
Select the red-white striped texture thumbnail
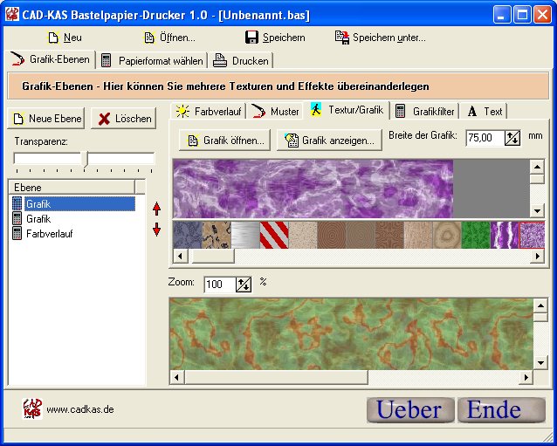click(x=274, y=235)
